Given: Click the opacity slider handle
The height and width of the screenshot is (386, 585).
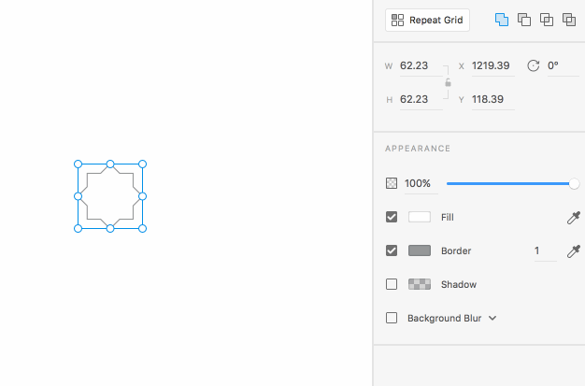Looking at the screenshot, I should 574,183.
